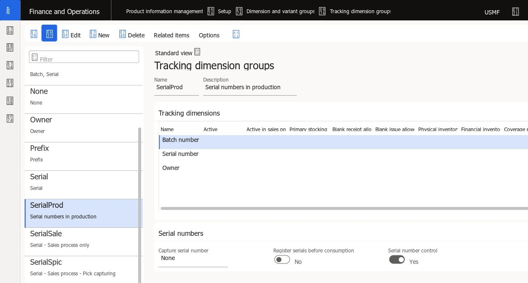This screenshot has width=528, height=283.
Task: Select the Prefix group in list
Action: 84,156
